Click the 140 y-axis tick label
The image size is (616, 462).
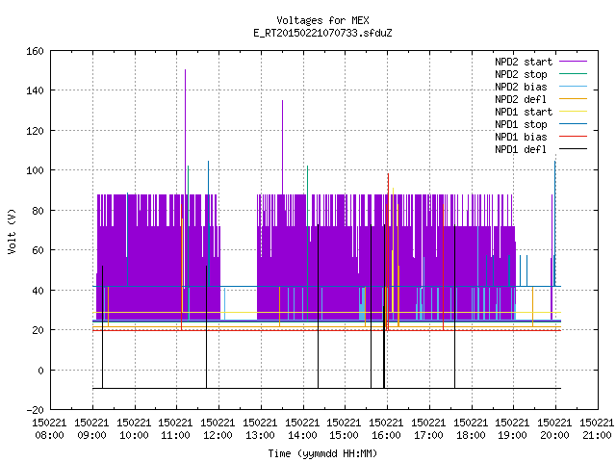coord(35,90)
